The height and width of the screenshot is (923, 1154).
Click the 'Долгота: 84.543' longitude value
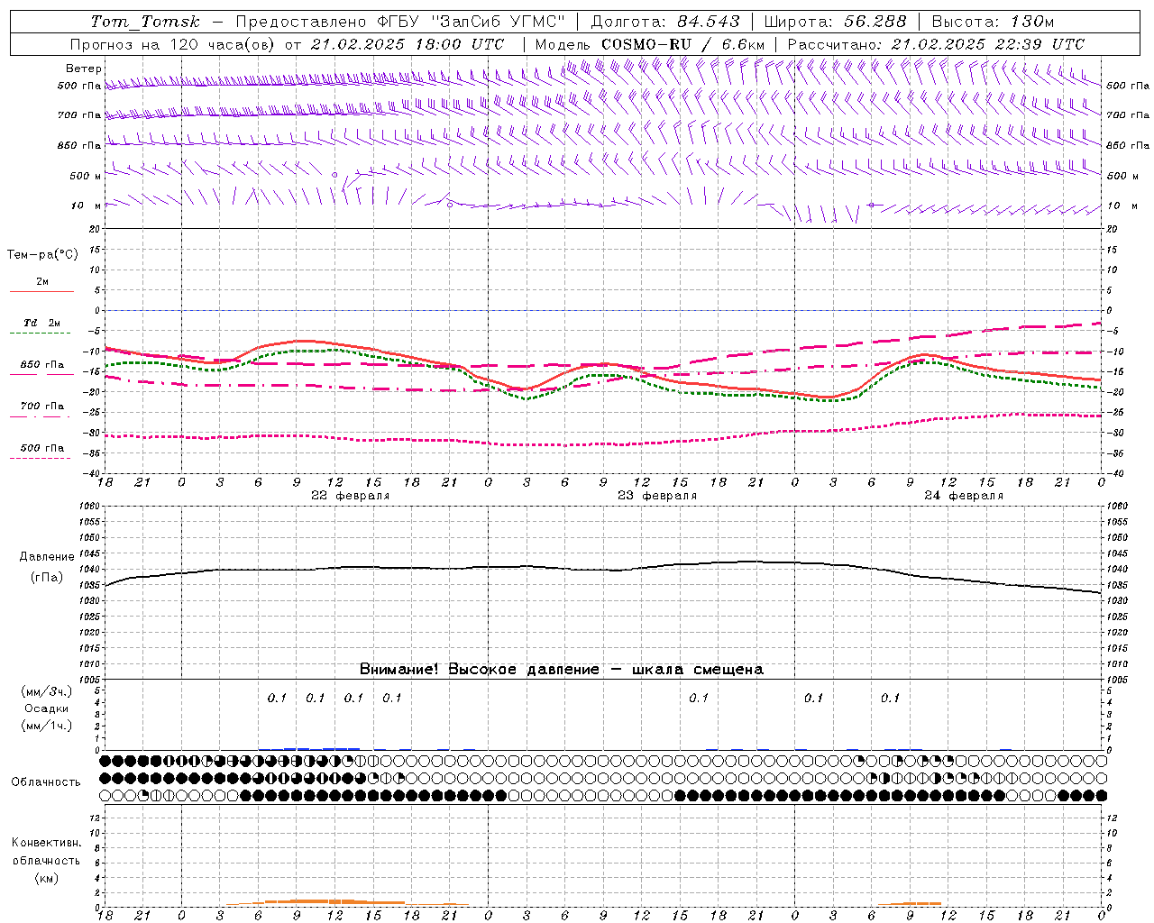coord(665,22)
